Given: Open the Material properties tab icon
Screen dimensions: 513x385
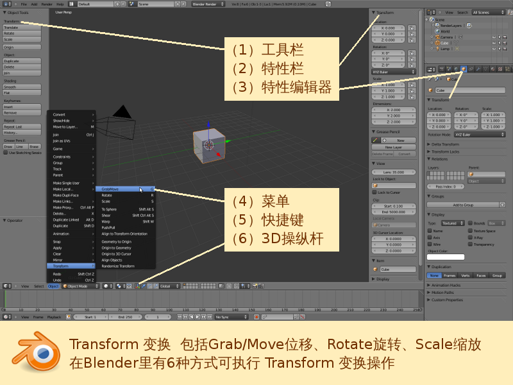Looking at the screenshot, I should click(x=492, y=69).
